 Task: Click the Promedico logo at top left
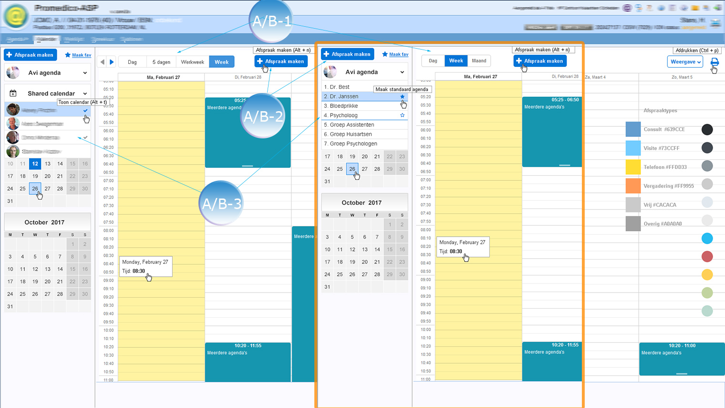16,17
